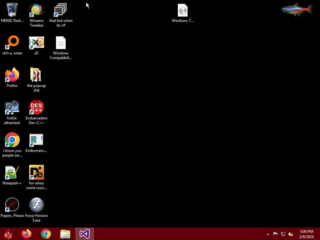Viewport: 320px width, 240px height.
Task: Open Action Center flag icon
Action: coord(275,234)
